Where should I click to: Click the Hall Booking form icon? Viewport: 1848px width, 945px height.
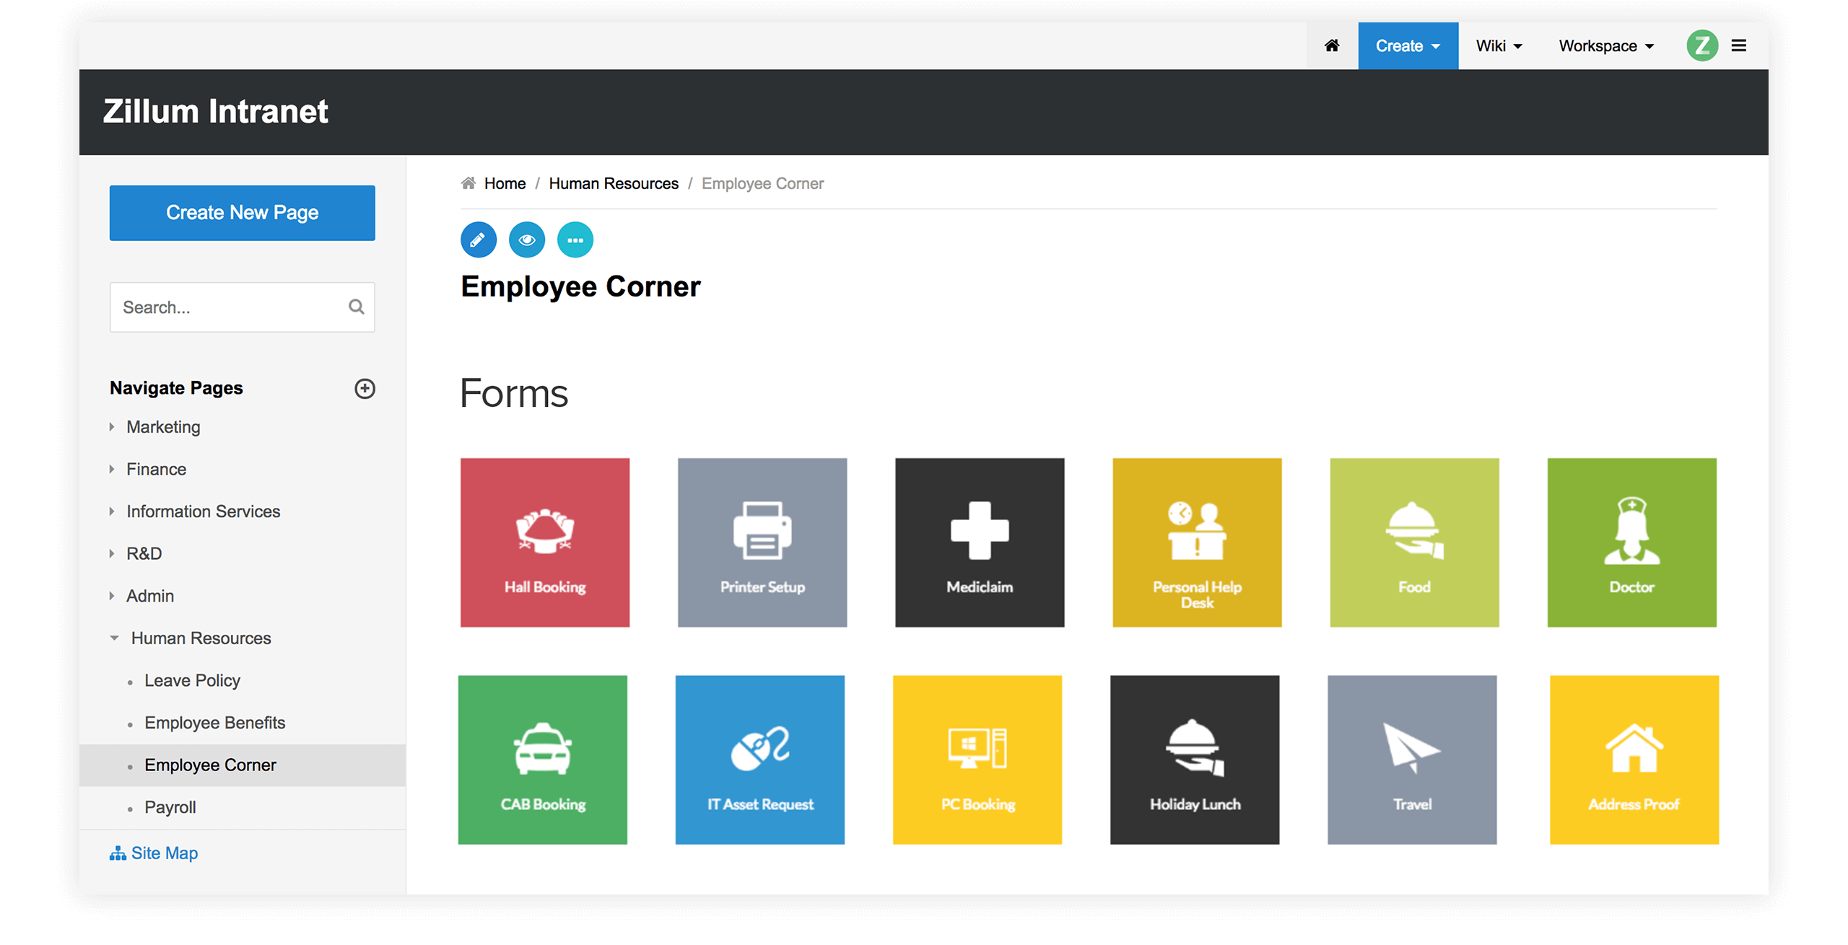[544, 542]
